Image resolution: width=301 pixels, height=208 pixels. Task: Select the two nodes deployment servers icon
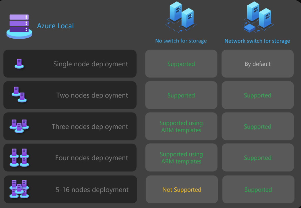[x=19, y=95]
